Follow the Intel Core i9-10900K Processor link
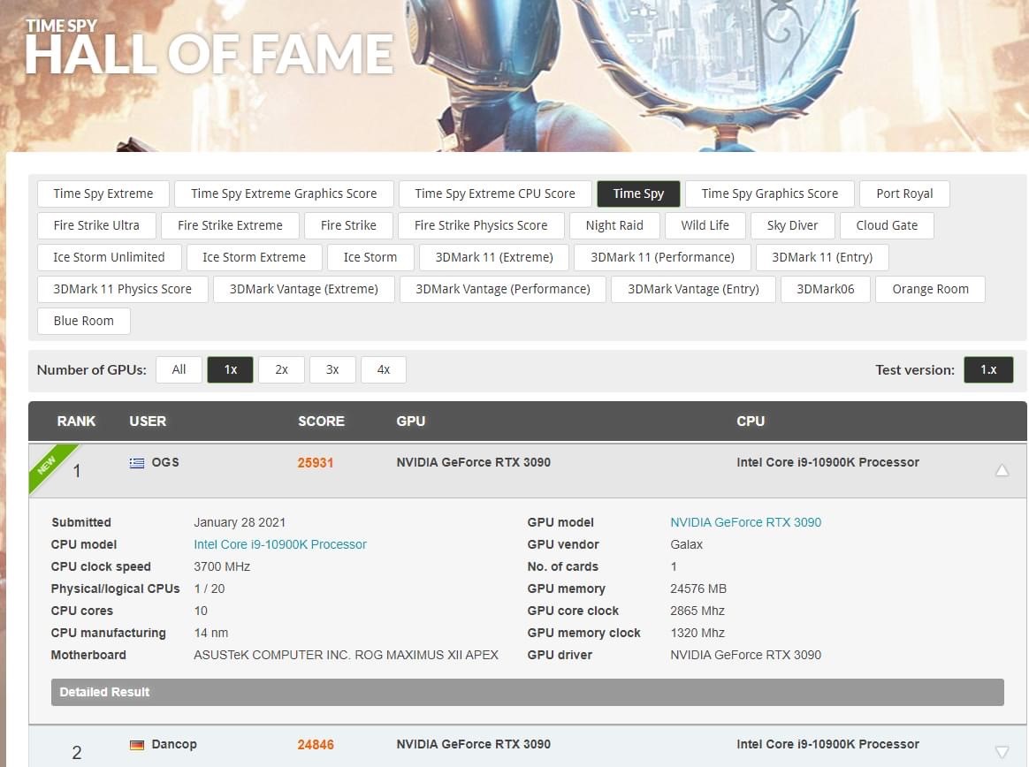 pyautogui.click(x=280, y=544)
